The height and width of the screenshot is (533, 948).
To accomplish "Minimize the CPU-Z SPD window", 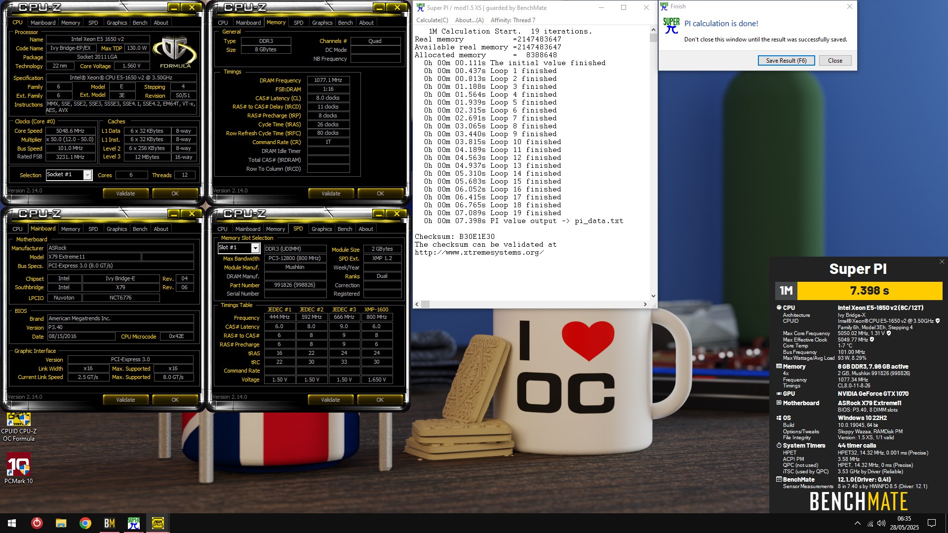I will [x=379, y=214].
